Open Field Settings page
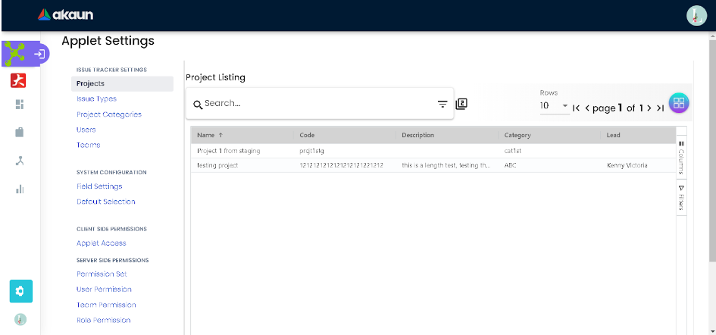Viewport: 716px width, 335px height. (99, 186)
